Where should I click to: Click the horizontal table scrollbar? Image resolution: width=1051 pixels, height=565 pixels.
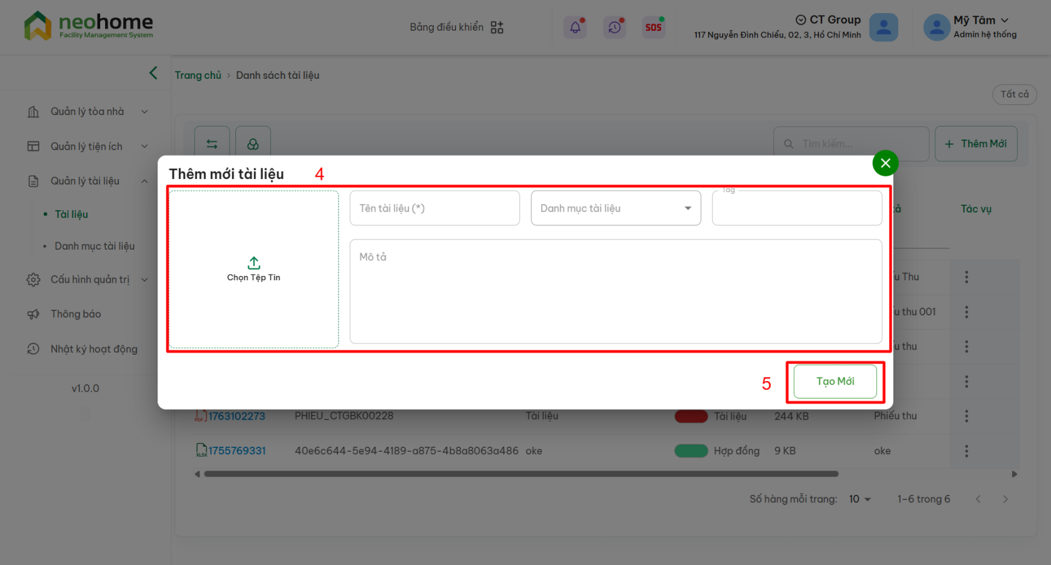tap(520, 474)
